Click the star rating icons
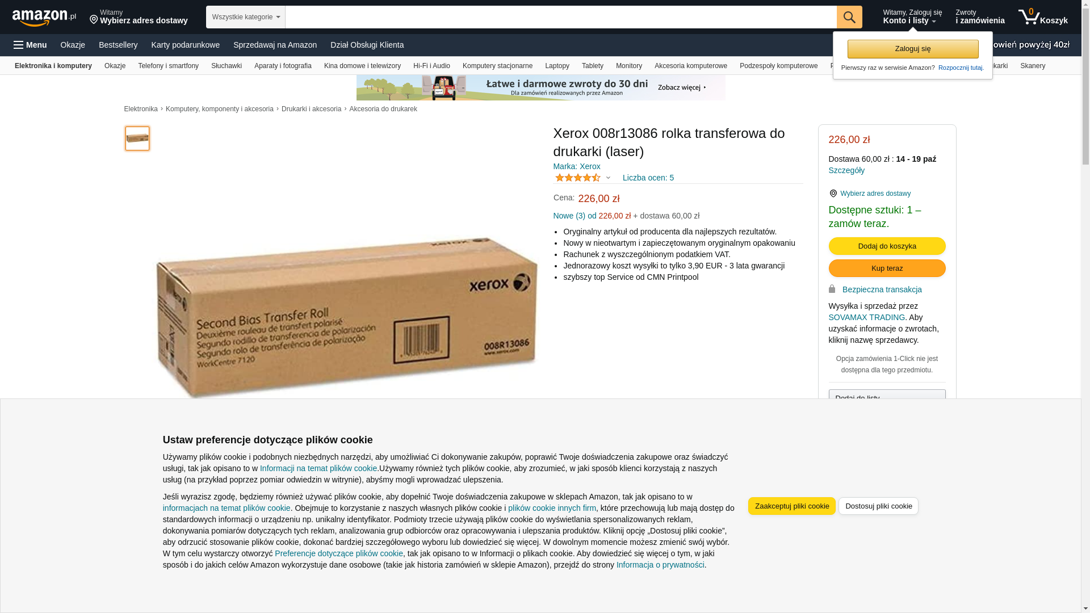1090x613 pixels. tap(577, 178)
